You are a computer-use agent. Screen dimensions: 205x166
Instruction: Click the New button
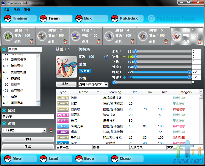point(20,159)
